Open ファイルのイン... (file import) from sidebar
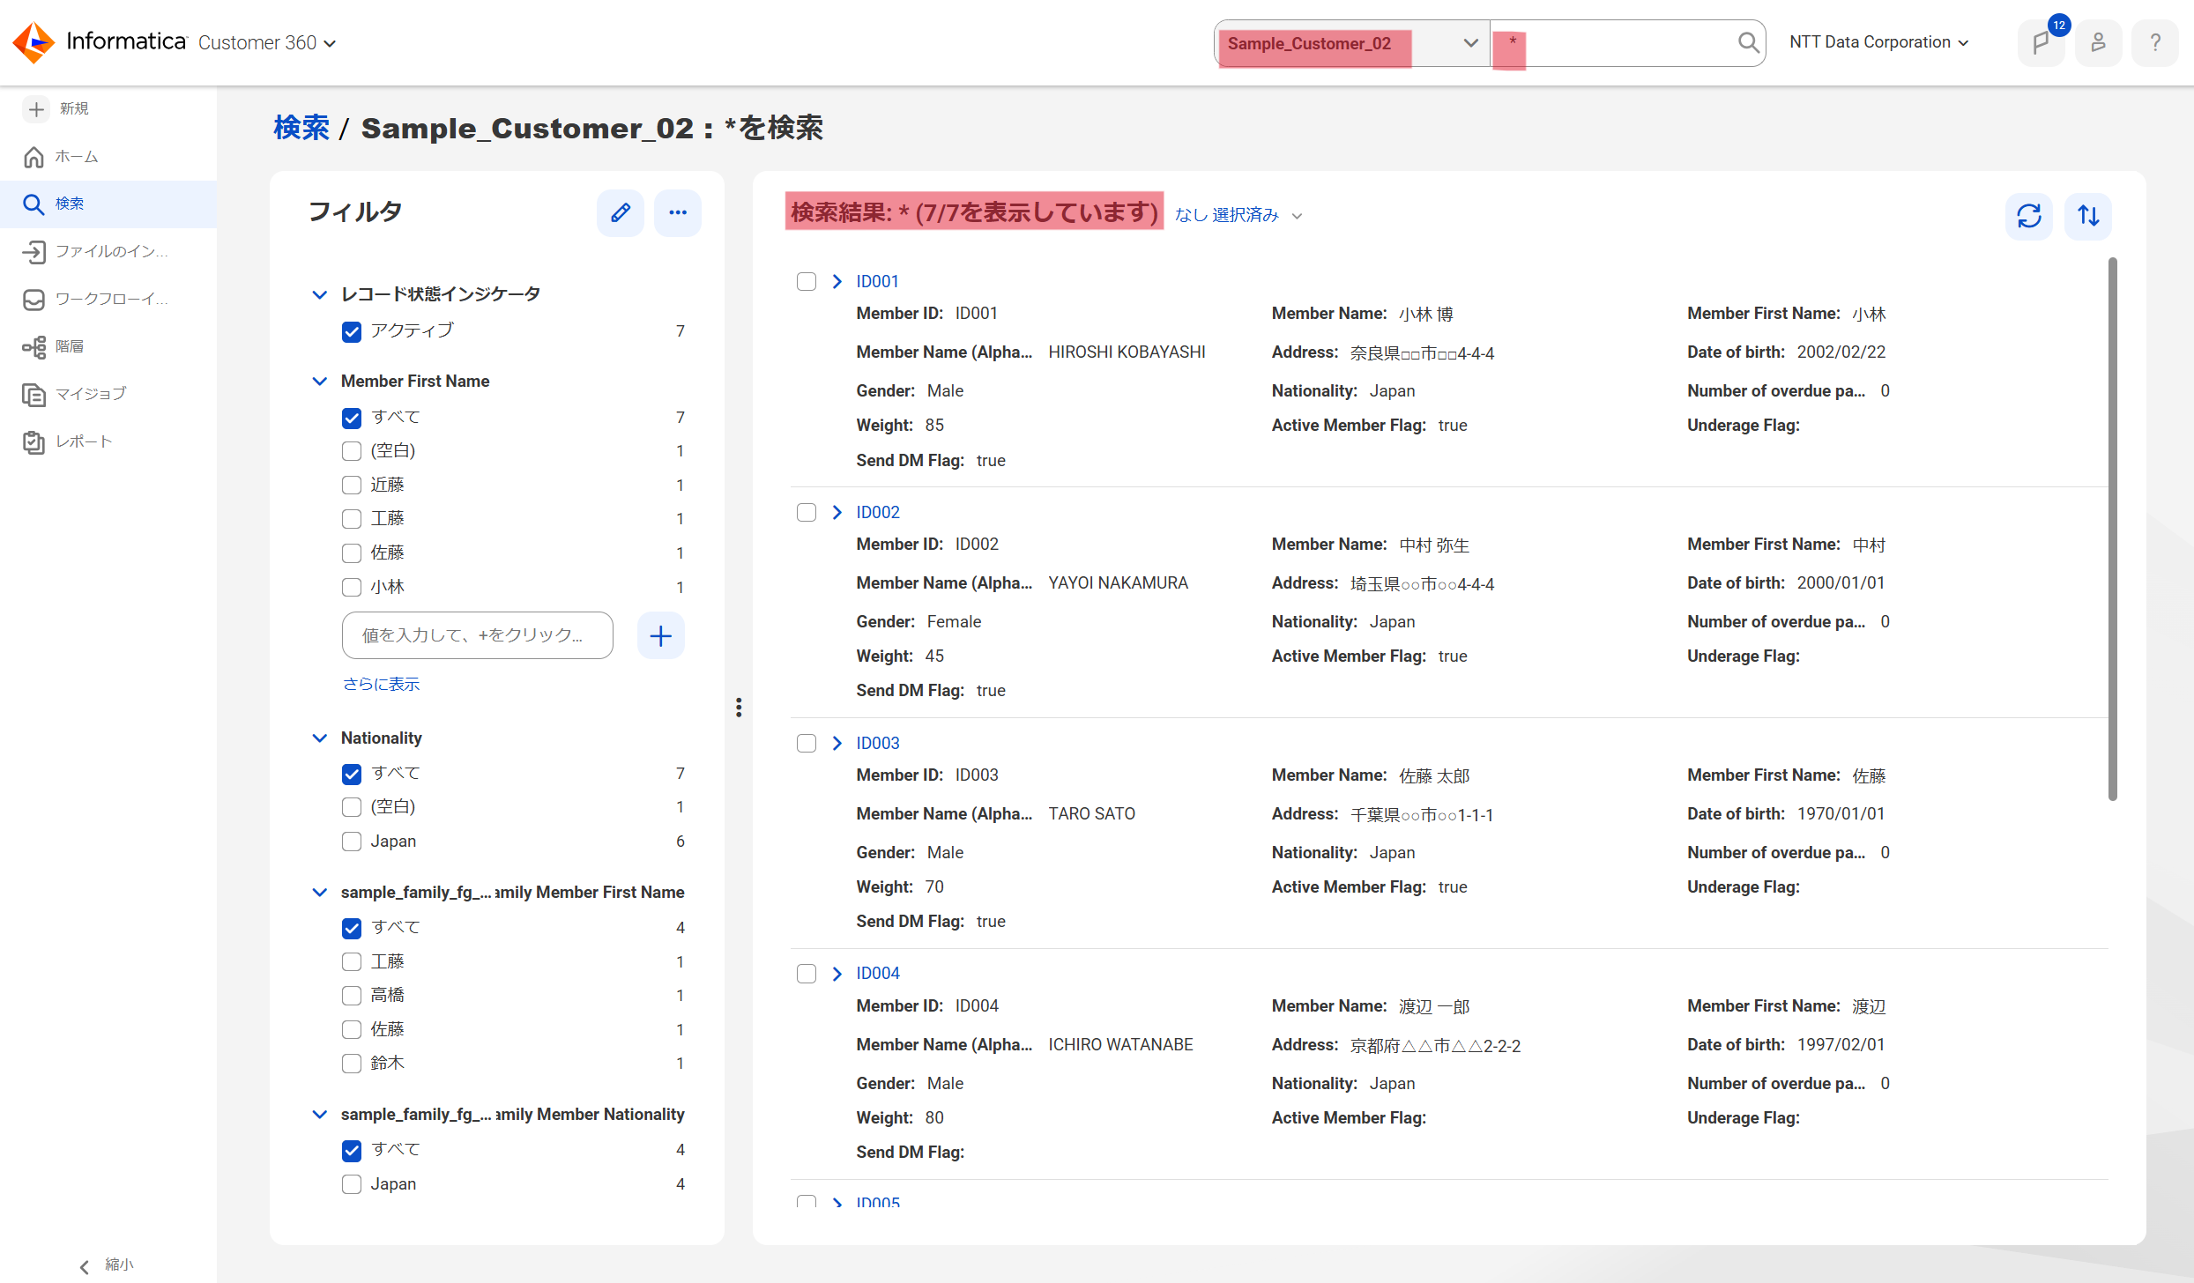The height and width of the screenshot is (1283, 2194). pos(35,251)
